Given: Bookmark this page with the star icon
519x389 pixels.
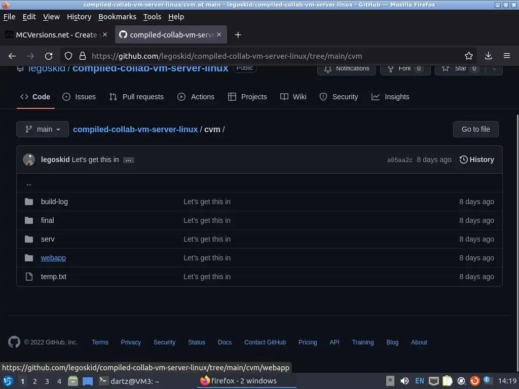Looking at the screenshot, I should 468,56.
